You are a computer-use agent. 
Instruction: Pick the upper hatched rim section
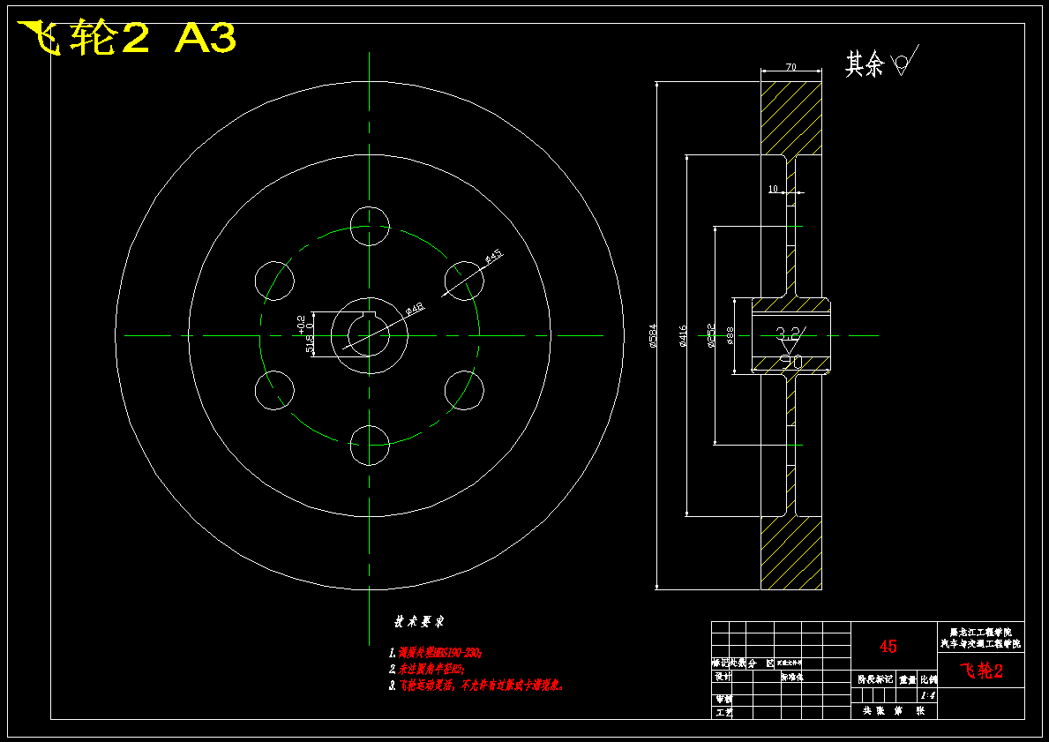tap(790, 118)
